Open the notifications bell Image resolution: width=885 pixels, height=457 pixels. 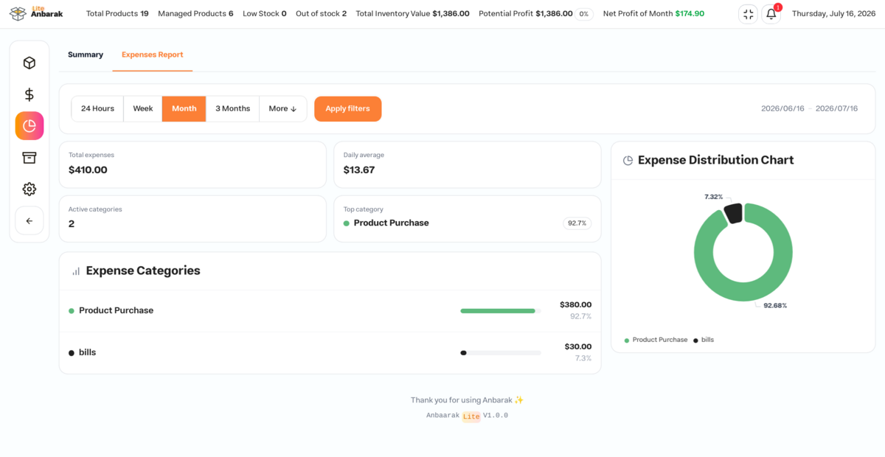(x=771, y=14)
